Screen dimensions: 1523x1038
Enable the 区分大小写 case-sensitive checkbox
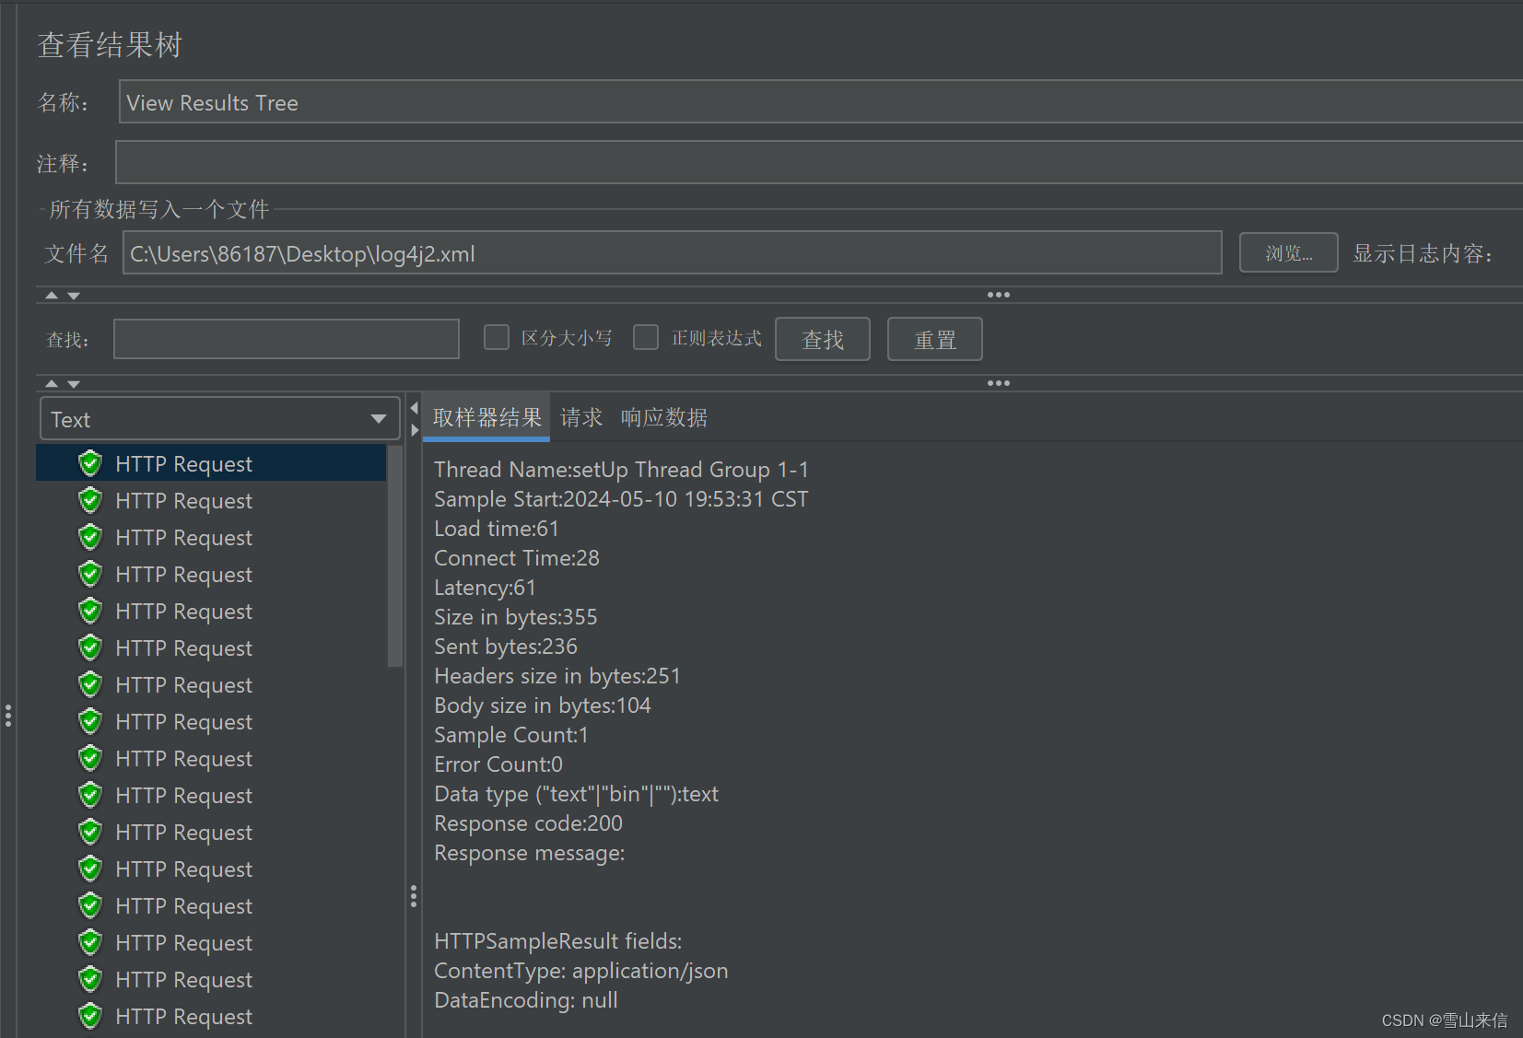click(x=497, y=337)
